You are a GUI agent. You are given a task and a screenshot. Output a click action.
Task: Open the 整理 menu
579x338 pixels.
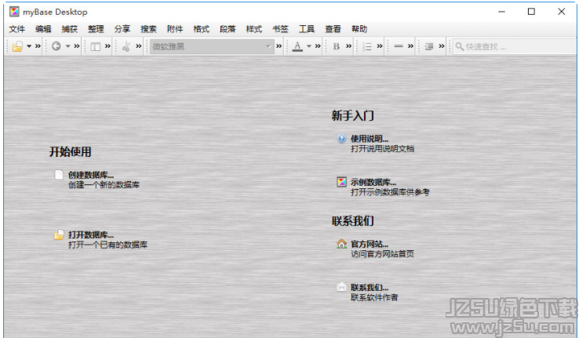click(x=96, y=29)
